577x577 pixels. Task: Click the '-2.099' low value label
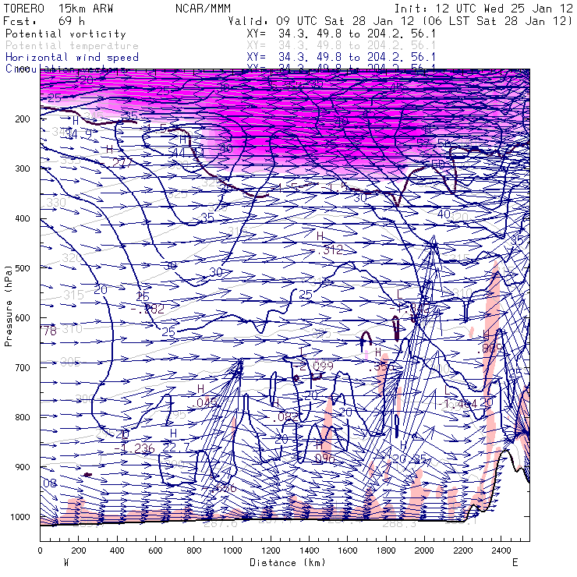point(314,366)
